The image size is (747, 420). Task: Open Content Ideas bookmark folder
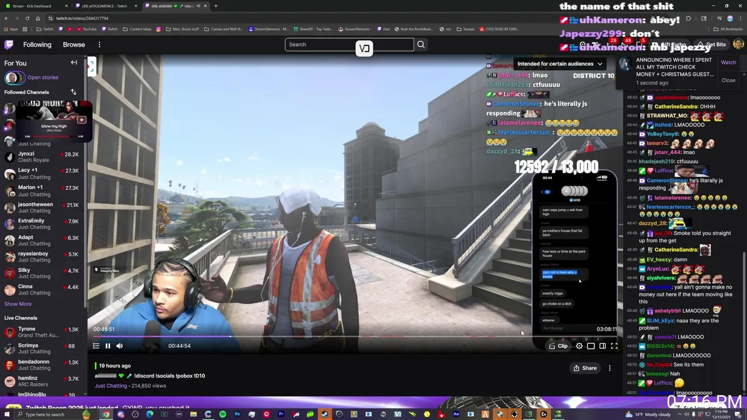tap(137, 29)
